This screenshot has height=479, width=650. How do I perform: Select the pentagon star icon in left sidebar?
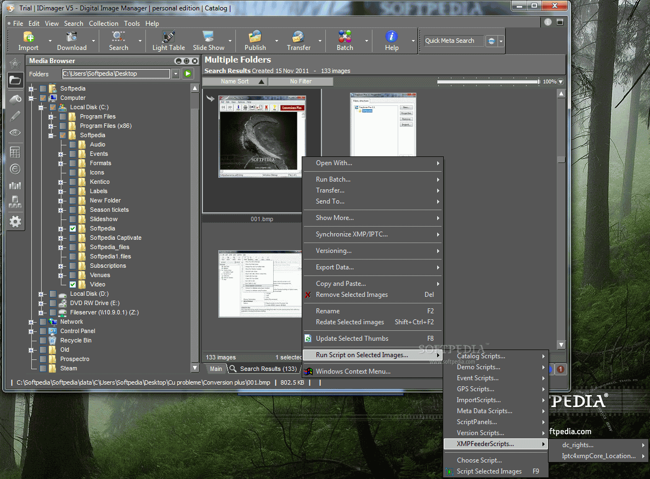click(15, 64)
